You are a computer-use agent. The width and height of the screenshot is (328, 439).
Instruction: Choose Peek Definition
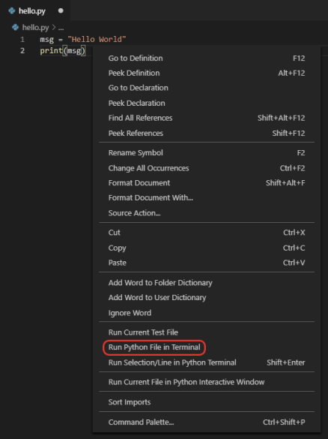pyautogui.click(x=207, y=73)
